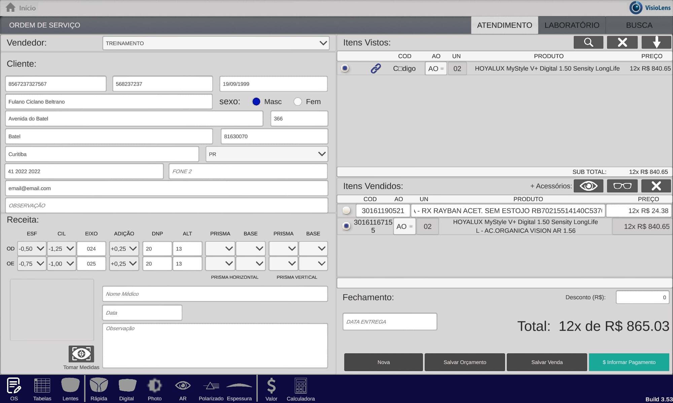Click the 12x R$ 24.38 price cell

pyautogui.click(x=638, y=211)
